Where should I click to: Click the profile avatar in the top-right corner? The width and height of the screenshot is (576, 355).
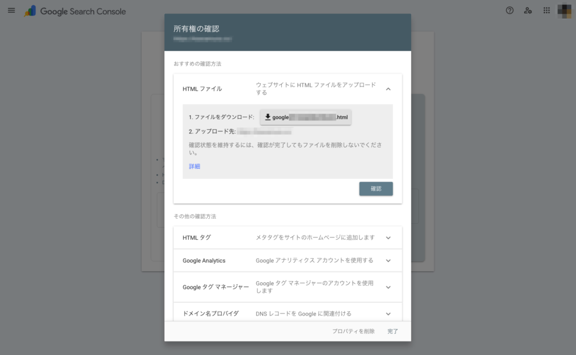564,10
